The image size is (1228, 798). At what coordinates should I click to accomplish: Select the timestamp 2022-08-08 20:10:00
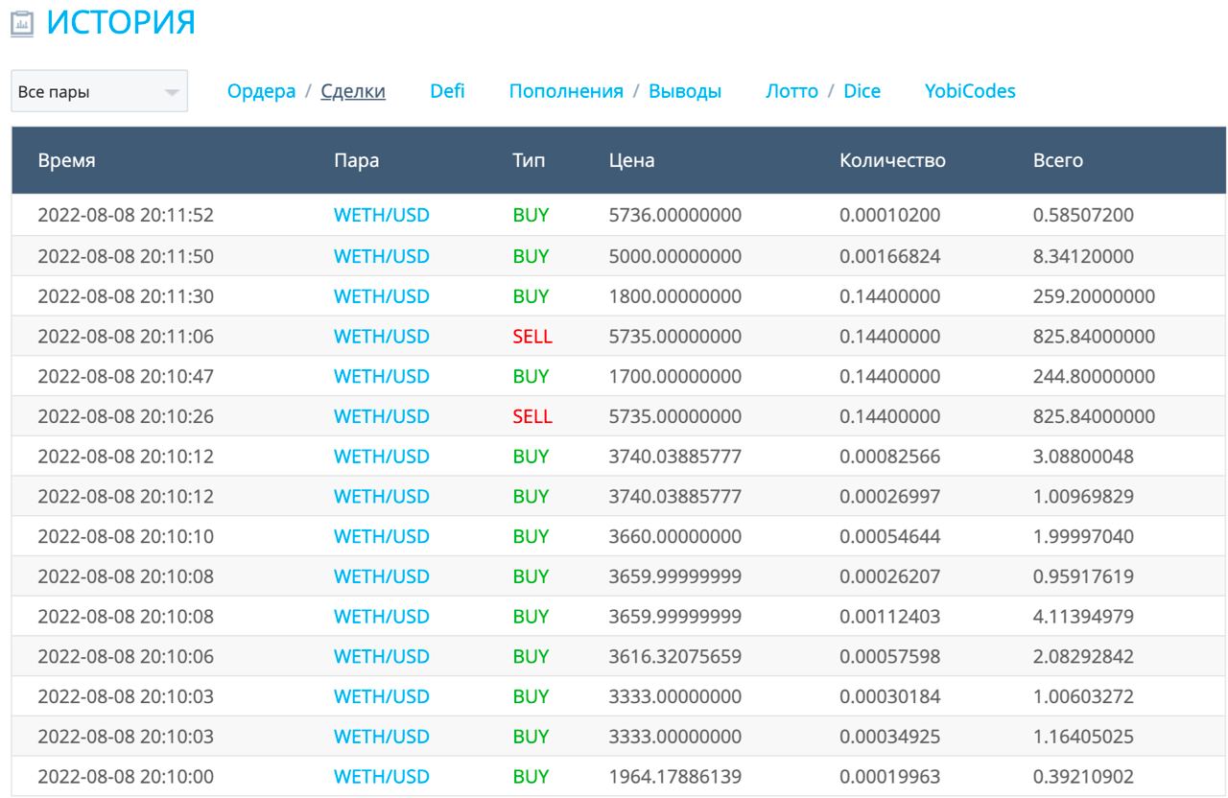click(126, 776)
